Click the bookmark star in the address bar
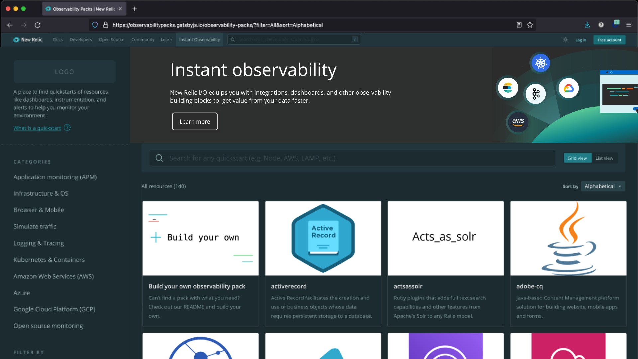Image resolution: width=638 pixels, height=359 pixels. [530, 25]
